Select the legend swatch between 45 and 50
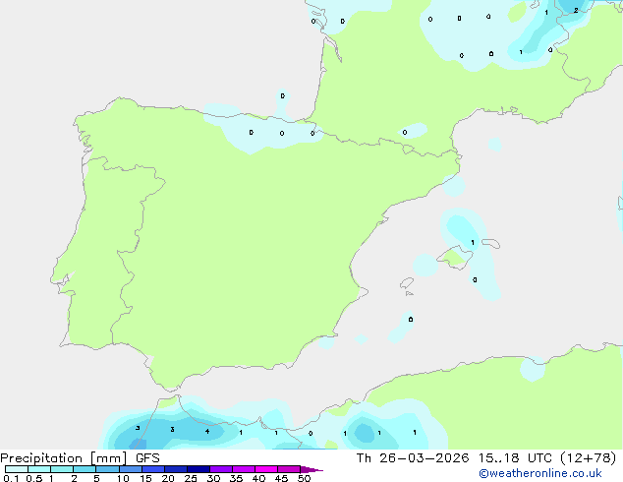 coord(289,469)
